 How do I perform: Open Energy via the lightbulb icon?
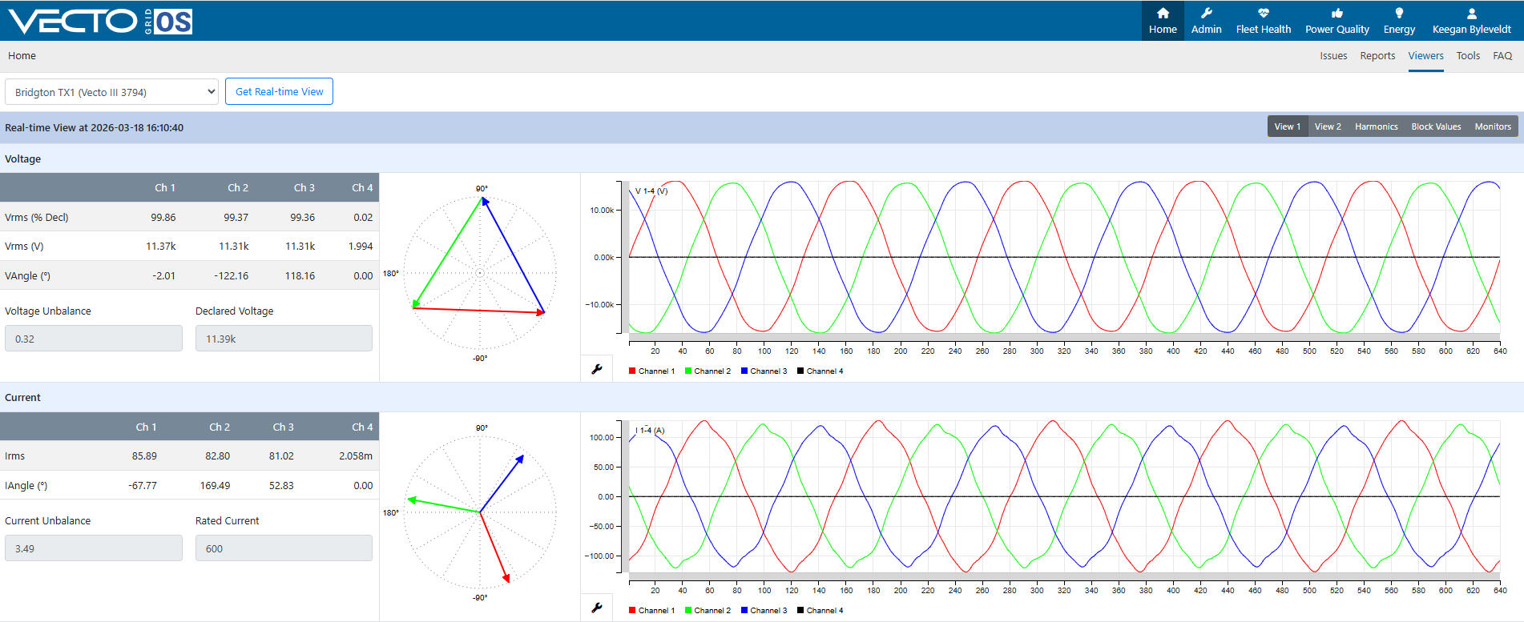click(x=1399, y=14)
